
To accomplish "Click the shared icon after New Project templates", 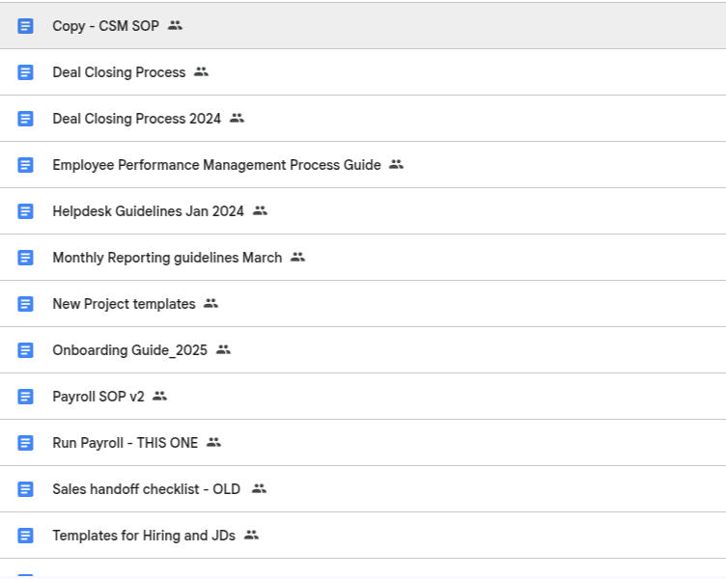I will [210, 304].
